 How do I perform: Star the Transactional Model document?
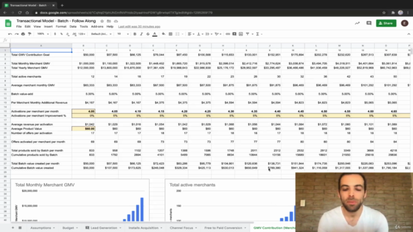(x=102, y=21)
